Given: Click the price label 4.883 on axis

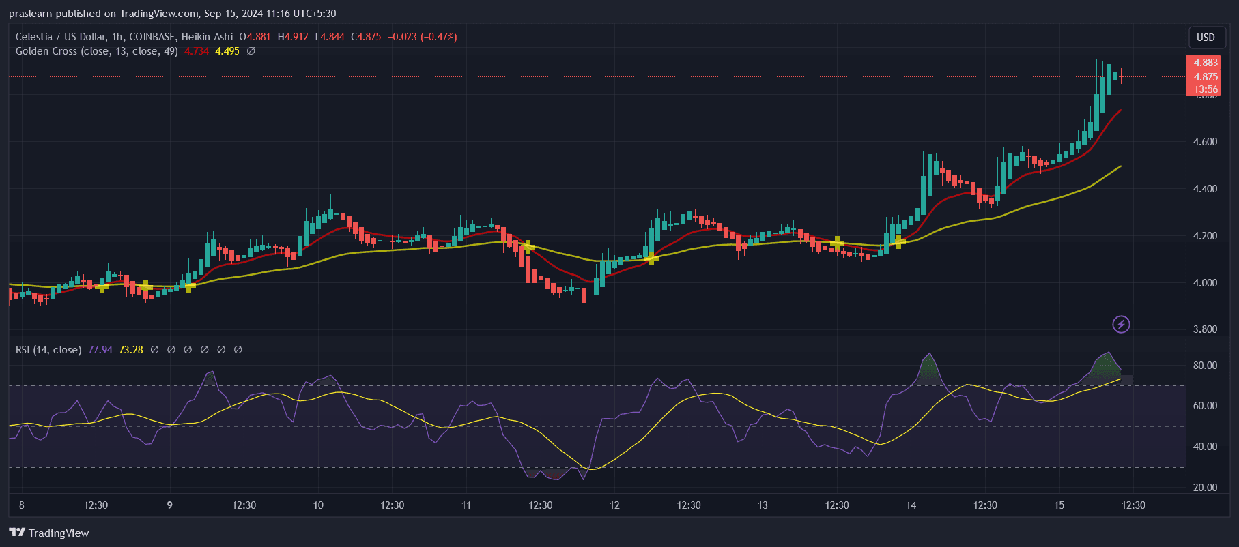Looking at the screenshot, I should click(1206, 63).
